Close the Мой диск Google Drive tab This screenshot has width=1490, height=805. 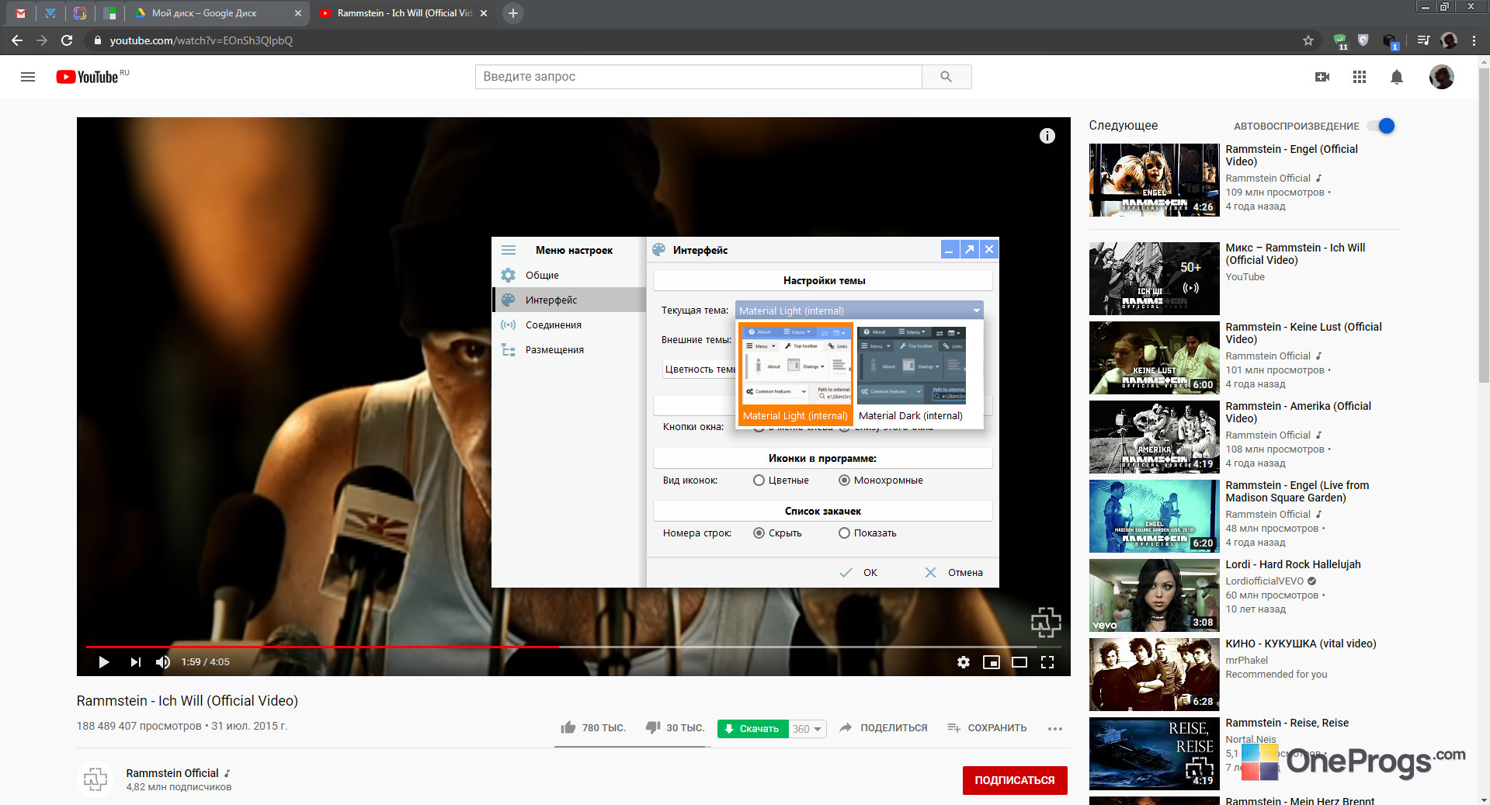pos(298,13)
